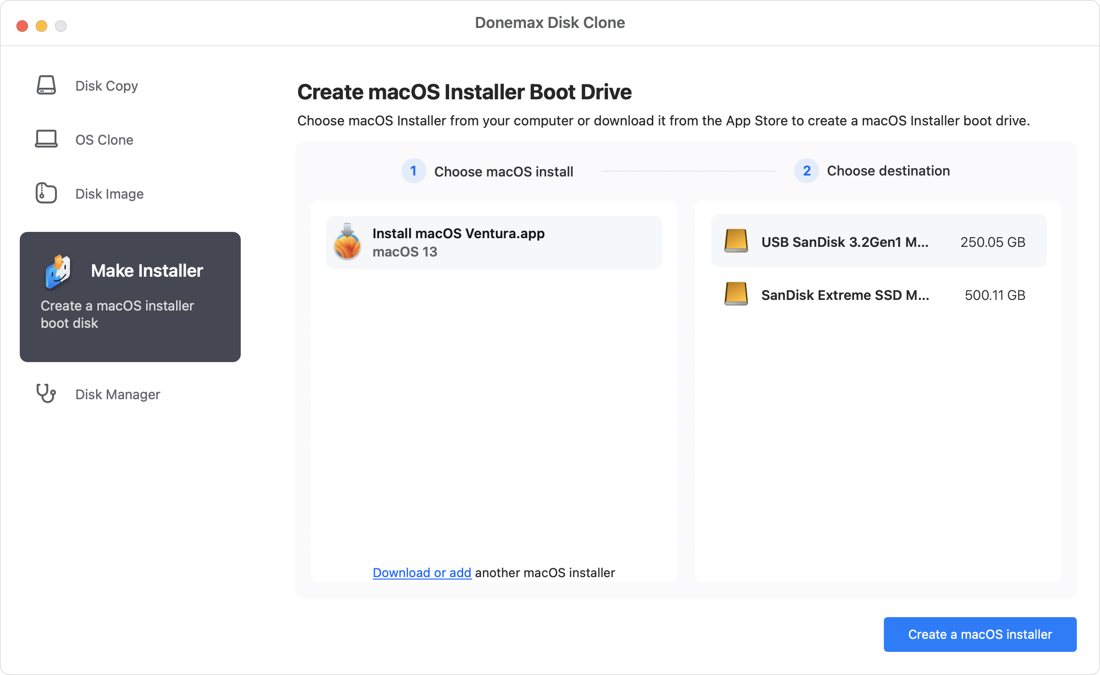The width and height of the screenshot is (1100, 675).
Task: Click the USB SanDisk drive icon
Action: click(735, 242)
